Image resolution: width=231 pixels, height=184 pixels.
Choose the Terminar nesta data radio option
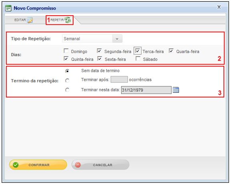click(67, 90)
